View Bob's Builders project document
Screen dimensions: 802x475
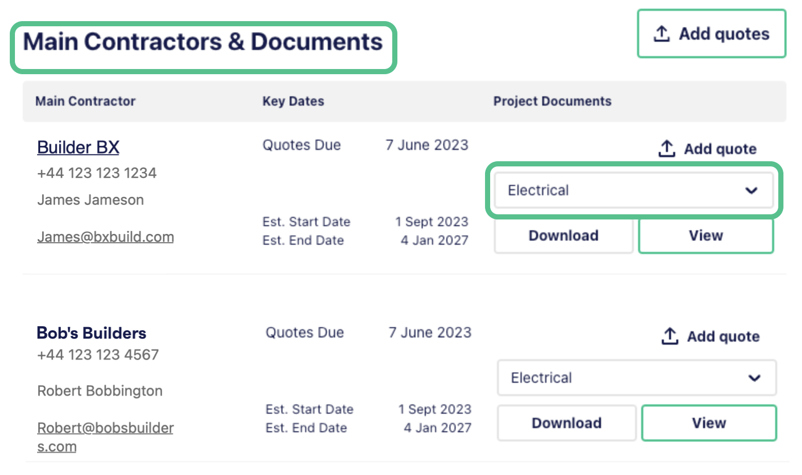[709, 423]
